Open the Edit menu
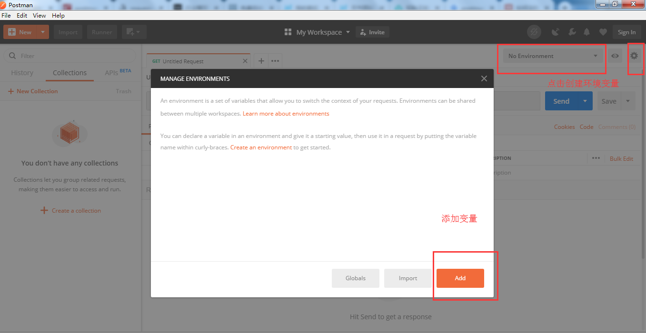This screenshot has height=333, width=646. pos(22,15)
